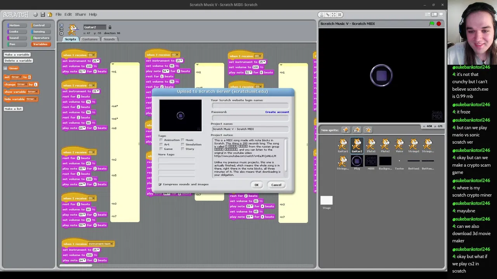Select the Guitar1 sprite
The height and width of the screenshot is (279, 497).
(x=343, y=146)
